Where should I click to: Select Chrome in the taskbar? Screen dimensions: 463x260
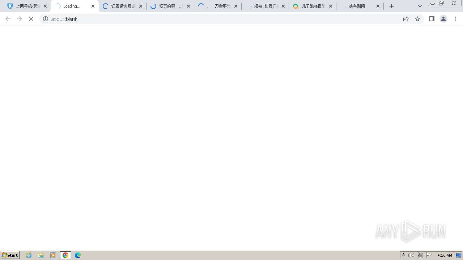pyautogui.click(x=65, y=255)
